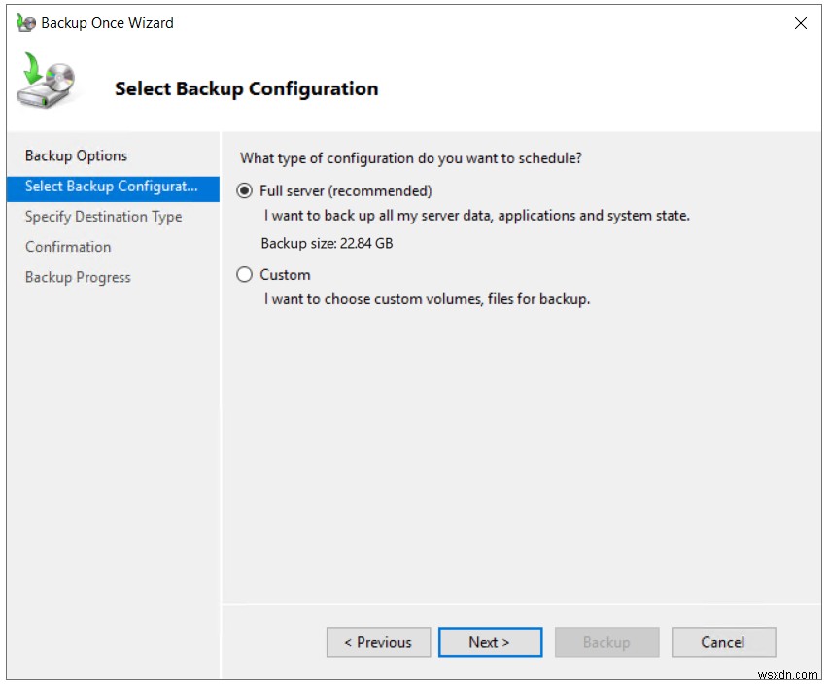This screenshot has width=829, height=685.
Task: Click Previous to go back
Action: [378, 641]
